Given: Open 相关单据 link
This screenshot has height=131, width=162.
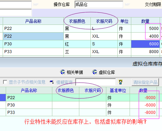Looking at the screenshot, I should (75, 72).
